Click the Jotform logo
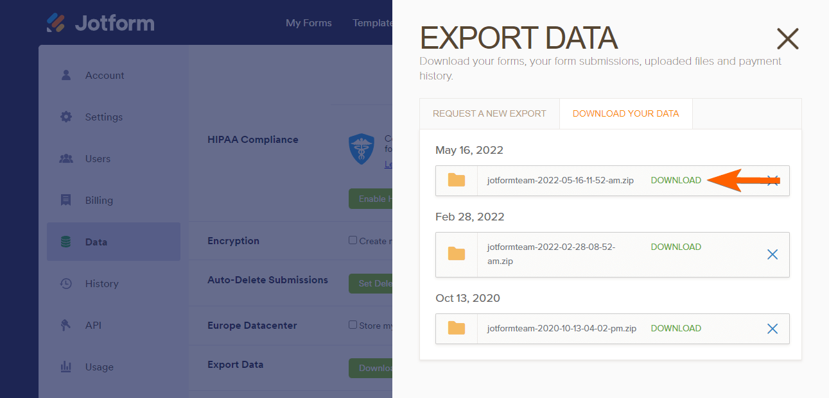 click(101, 23)
